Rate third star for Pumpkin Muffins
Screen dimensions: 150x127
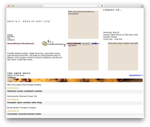point(13,88)
